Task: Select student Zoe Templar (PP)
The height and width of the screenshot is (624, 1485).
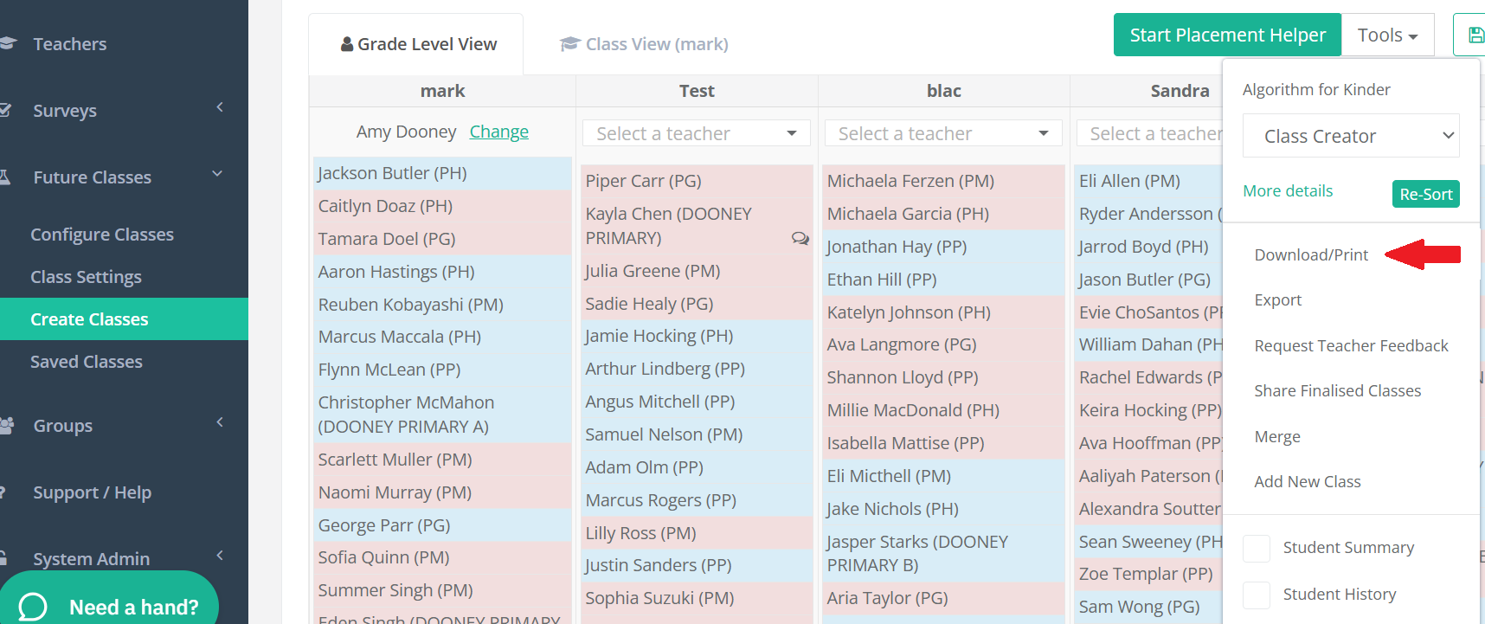Action: pyautogui.click(x=1148, y=574)
